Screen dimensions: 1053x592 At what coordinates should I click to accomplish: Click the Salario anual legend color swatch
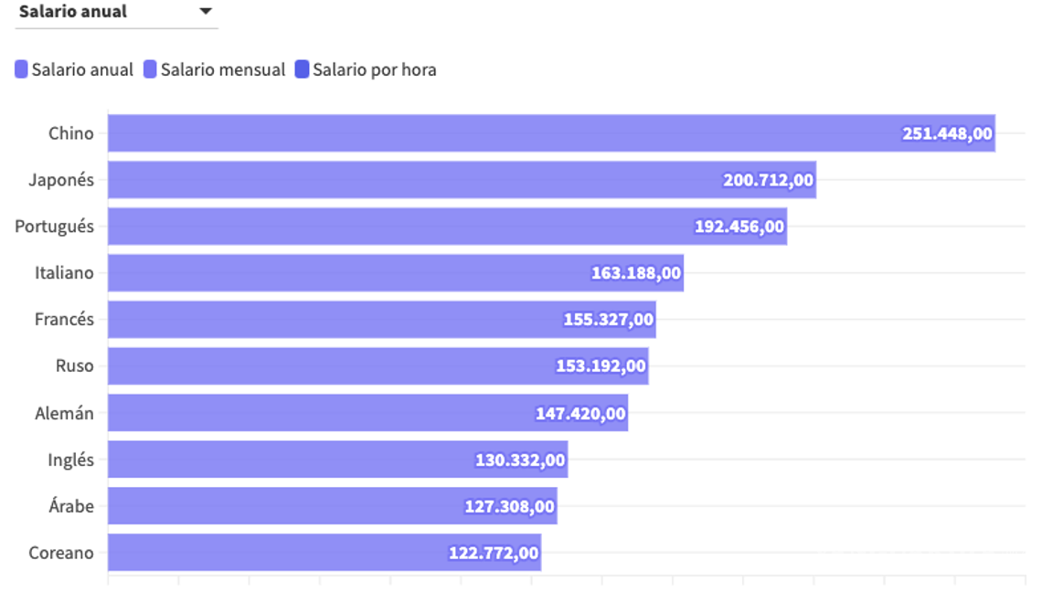(x=21, y=69)
